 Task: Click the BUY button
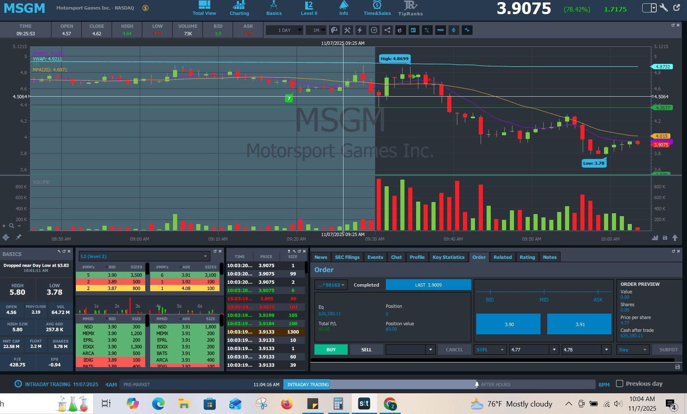click(x=331, y=350)
